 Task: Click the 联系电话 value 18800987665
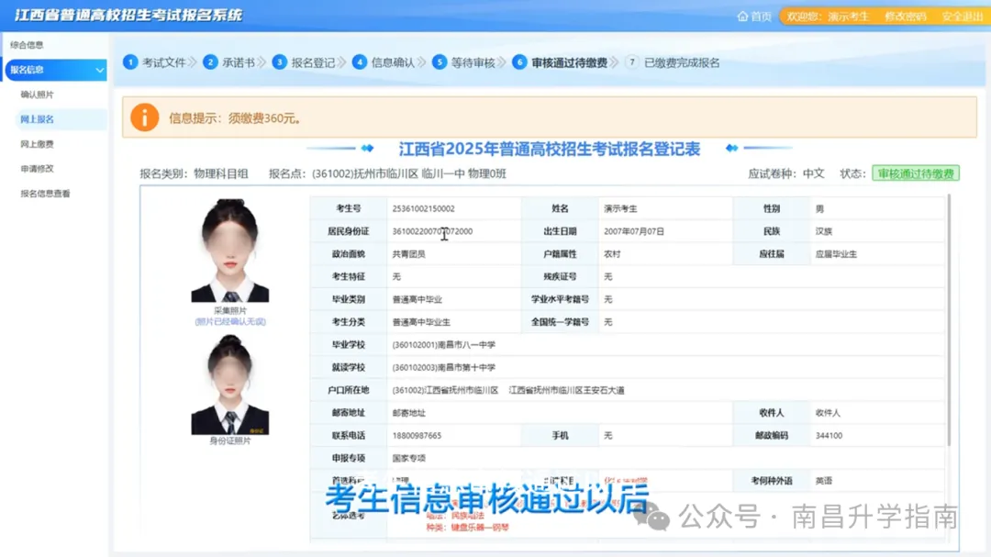click(x=417, y=436)
